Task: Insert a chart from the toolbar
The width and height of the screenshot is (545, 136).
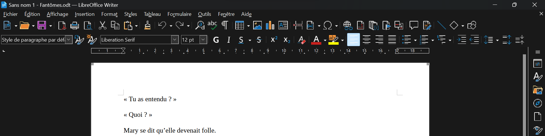Action: (x=270, y=25)
